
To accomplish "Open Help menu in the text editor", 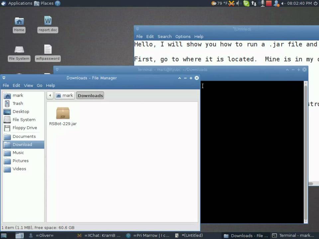I will tap(199, 37).
